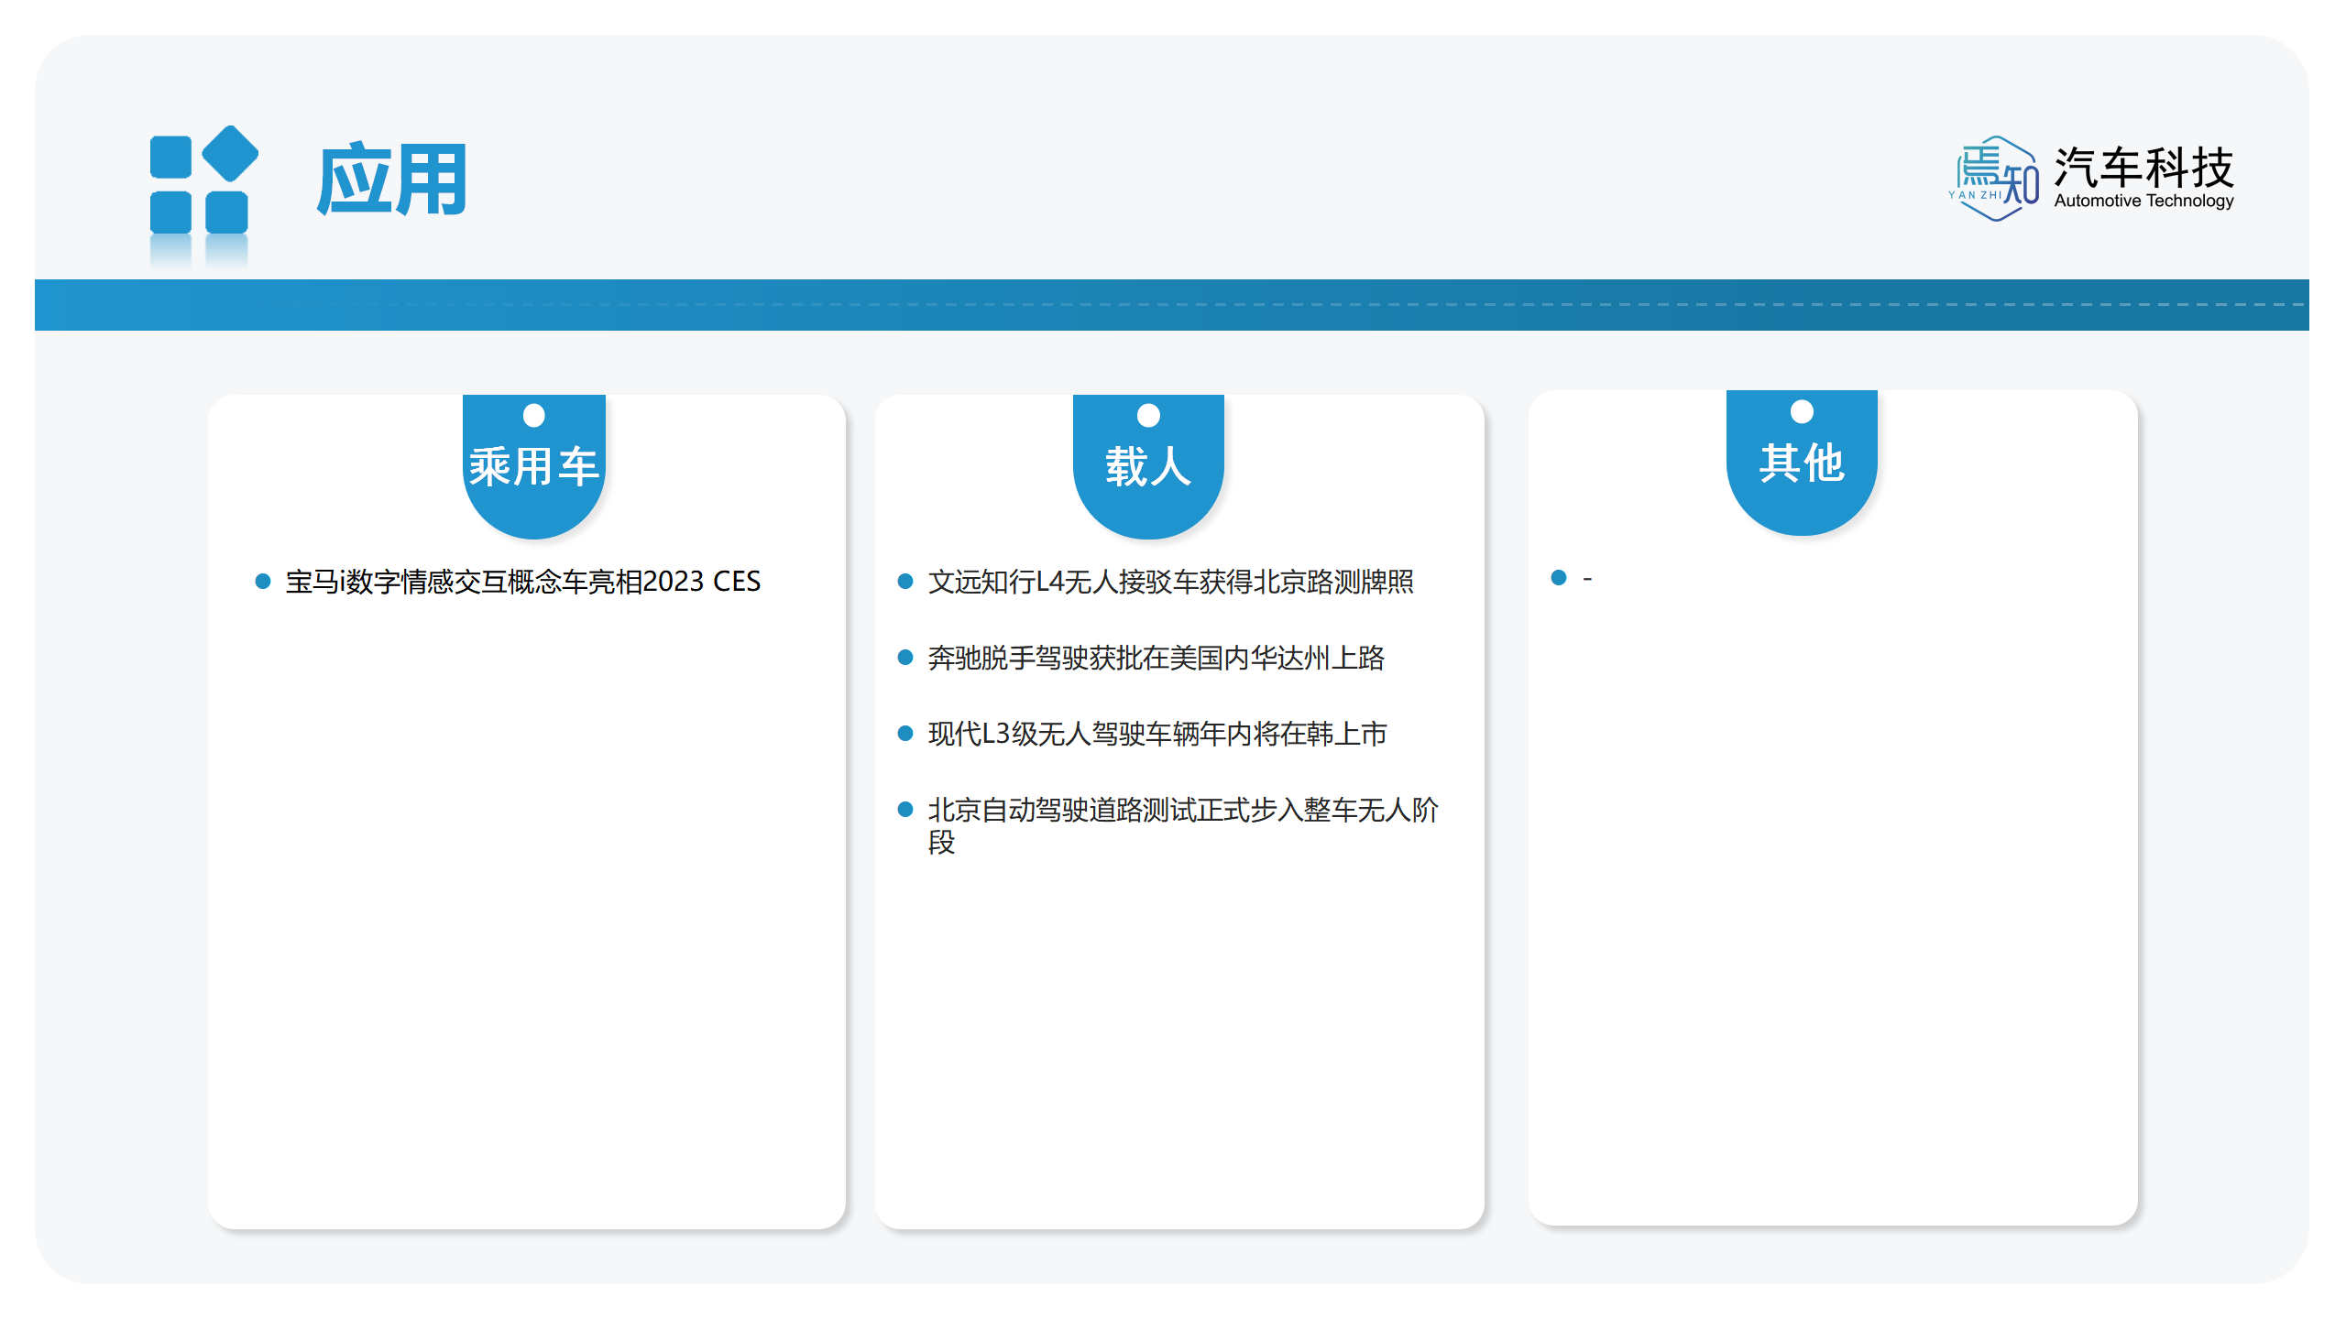The image size is (2346, 1319).
Task: Click the 乘用车 tab header
Action: [x=534, y=465]
